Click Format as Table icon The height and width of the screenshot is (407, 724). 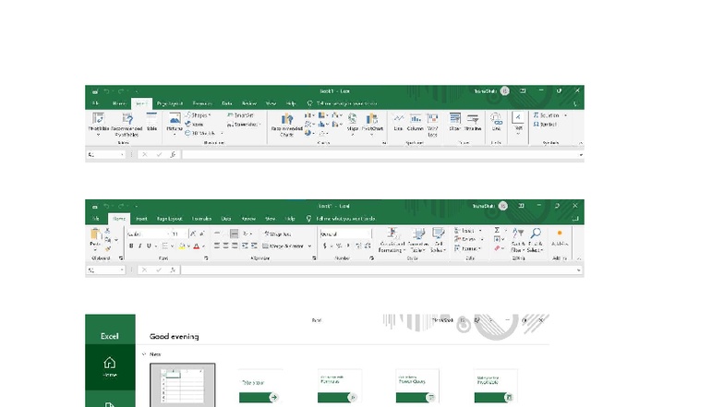click(x=418, y=240)
